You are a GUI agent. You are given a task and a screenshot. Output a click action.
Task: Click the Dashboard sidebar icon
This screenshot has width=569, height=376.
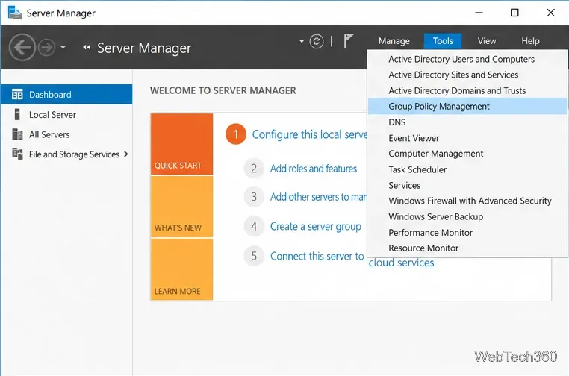tap(17, 94)
